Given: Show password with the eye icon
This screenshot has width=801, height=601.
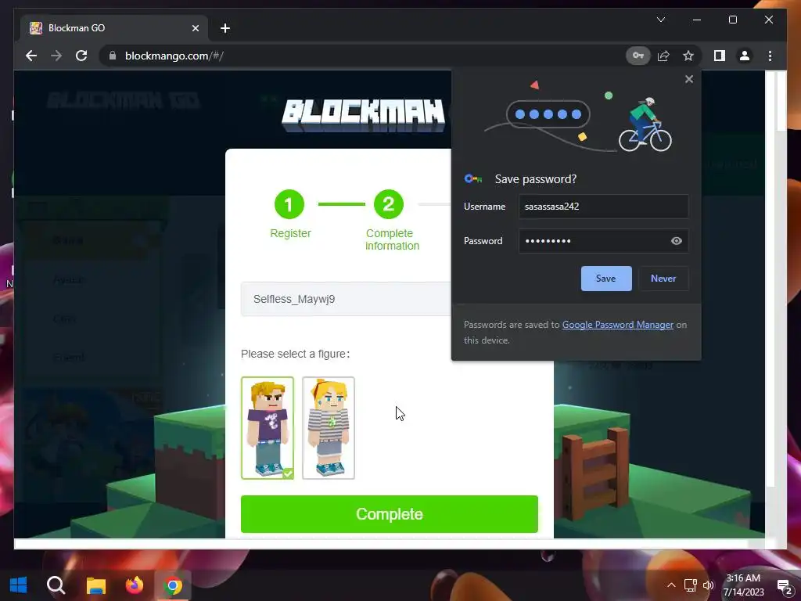Looking at the screenshot, I should click(x=676, y=241).
